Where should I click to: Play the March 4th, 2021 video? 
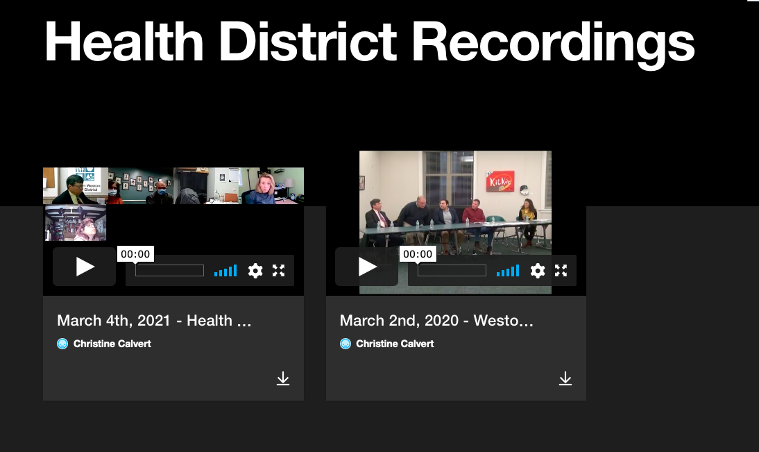(85, 267)
